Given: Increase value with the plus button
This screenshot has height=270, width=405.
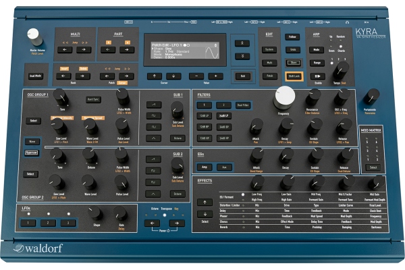Looking at the screenshot, I should click(x=216, y=76).
